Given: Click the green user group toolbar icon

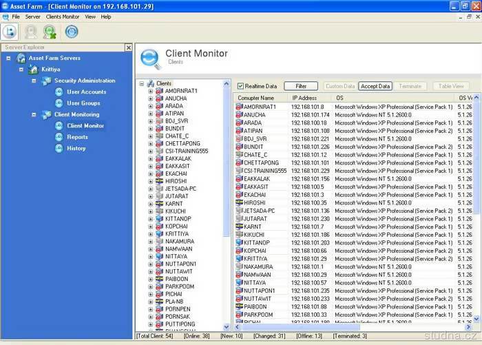Looking at the screenshot, I should tap(50, 32).
